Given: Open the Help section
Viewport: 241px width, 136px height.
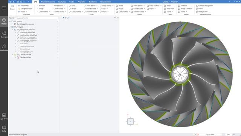Looking at the screenshot, I should [x=4, y=128].
